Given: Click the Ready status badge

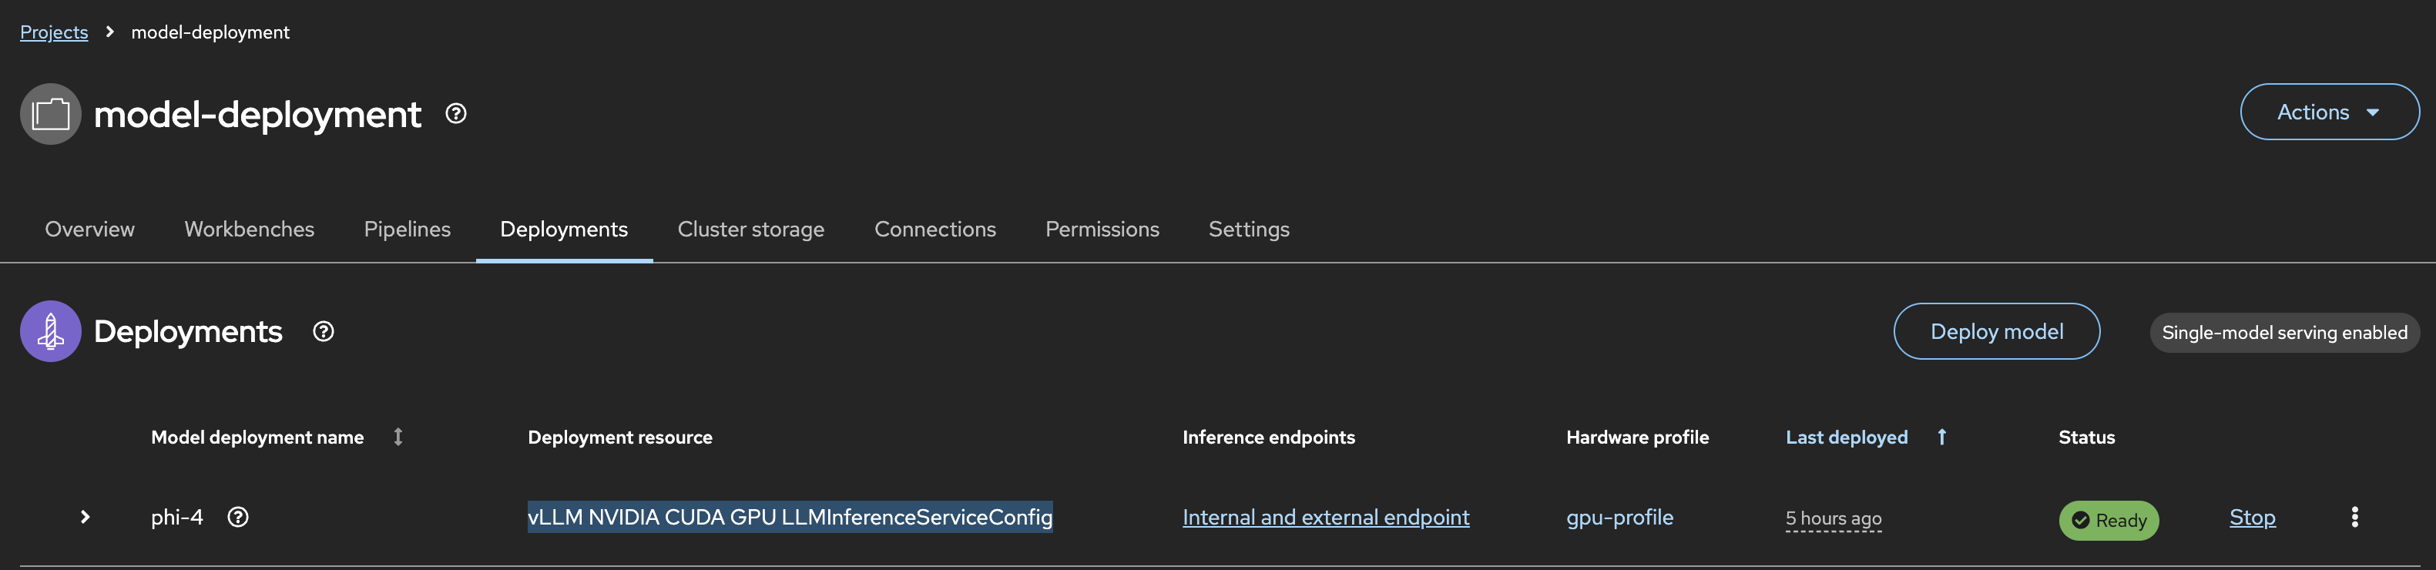Looking at the screenshot, I should (x=2109, y=520).
